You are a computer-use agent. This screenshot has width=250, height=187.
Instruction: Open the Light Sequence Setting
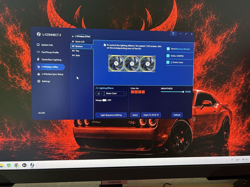[x=111, y=115]
